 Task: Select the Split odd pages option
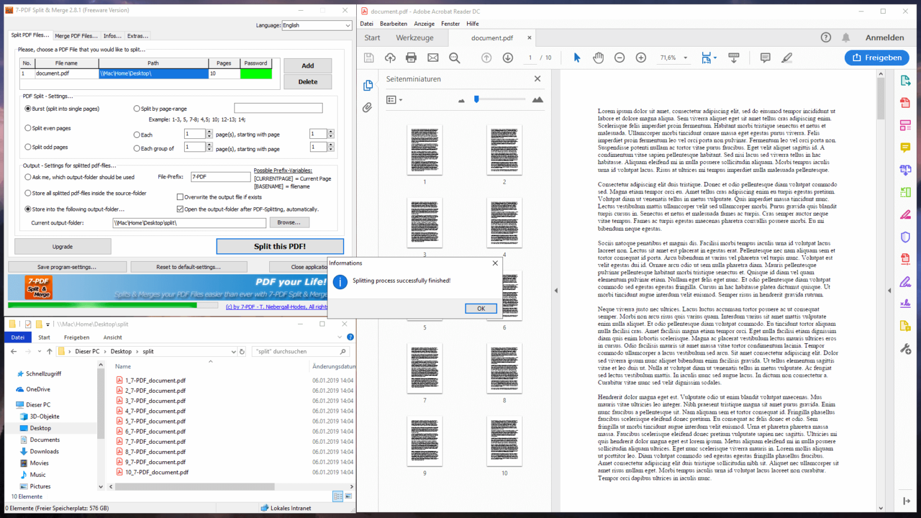pyautogui.click(x=27, y=147)
